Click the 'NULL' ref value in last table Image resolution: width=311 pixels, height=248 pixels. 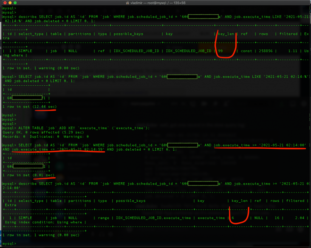(259, 218)
